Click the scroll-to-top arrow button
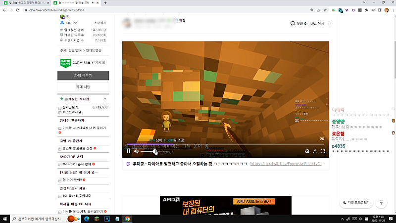Viewport: 396px width, 223px height. [x=381, y=203]
